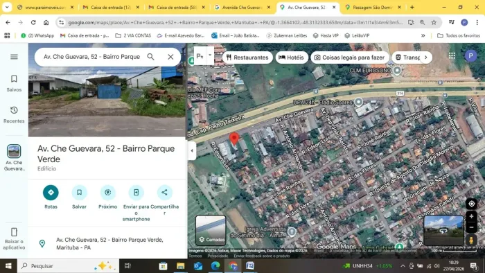Click the Compartilhar share button
The height and width of the screenshot is (273, 485).
pyautogui.click(x=165, y=193)
